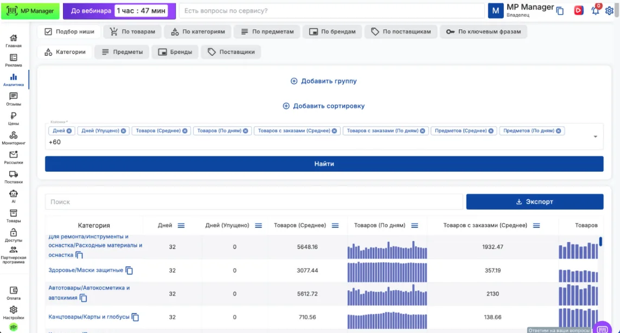Click the Найти button

pos(324,164)
